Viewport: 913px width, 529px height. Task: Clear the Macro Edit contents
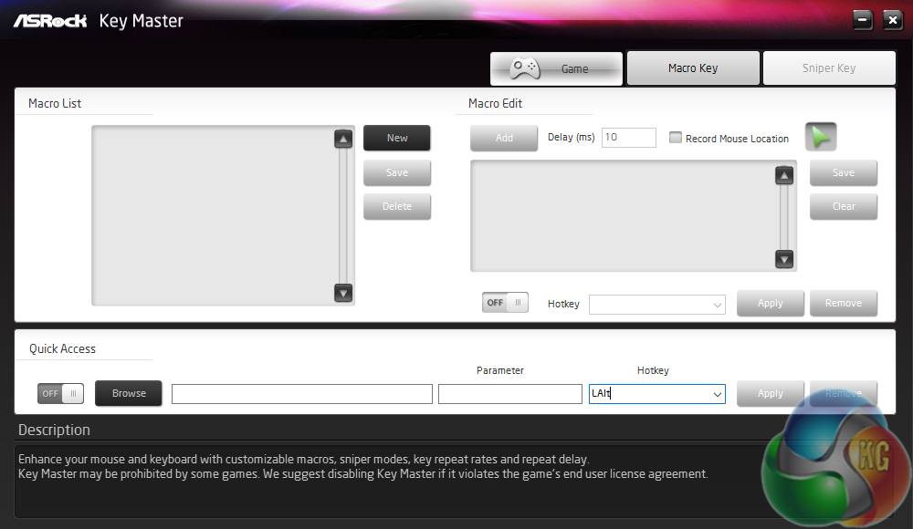pos(843,207)
